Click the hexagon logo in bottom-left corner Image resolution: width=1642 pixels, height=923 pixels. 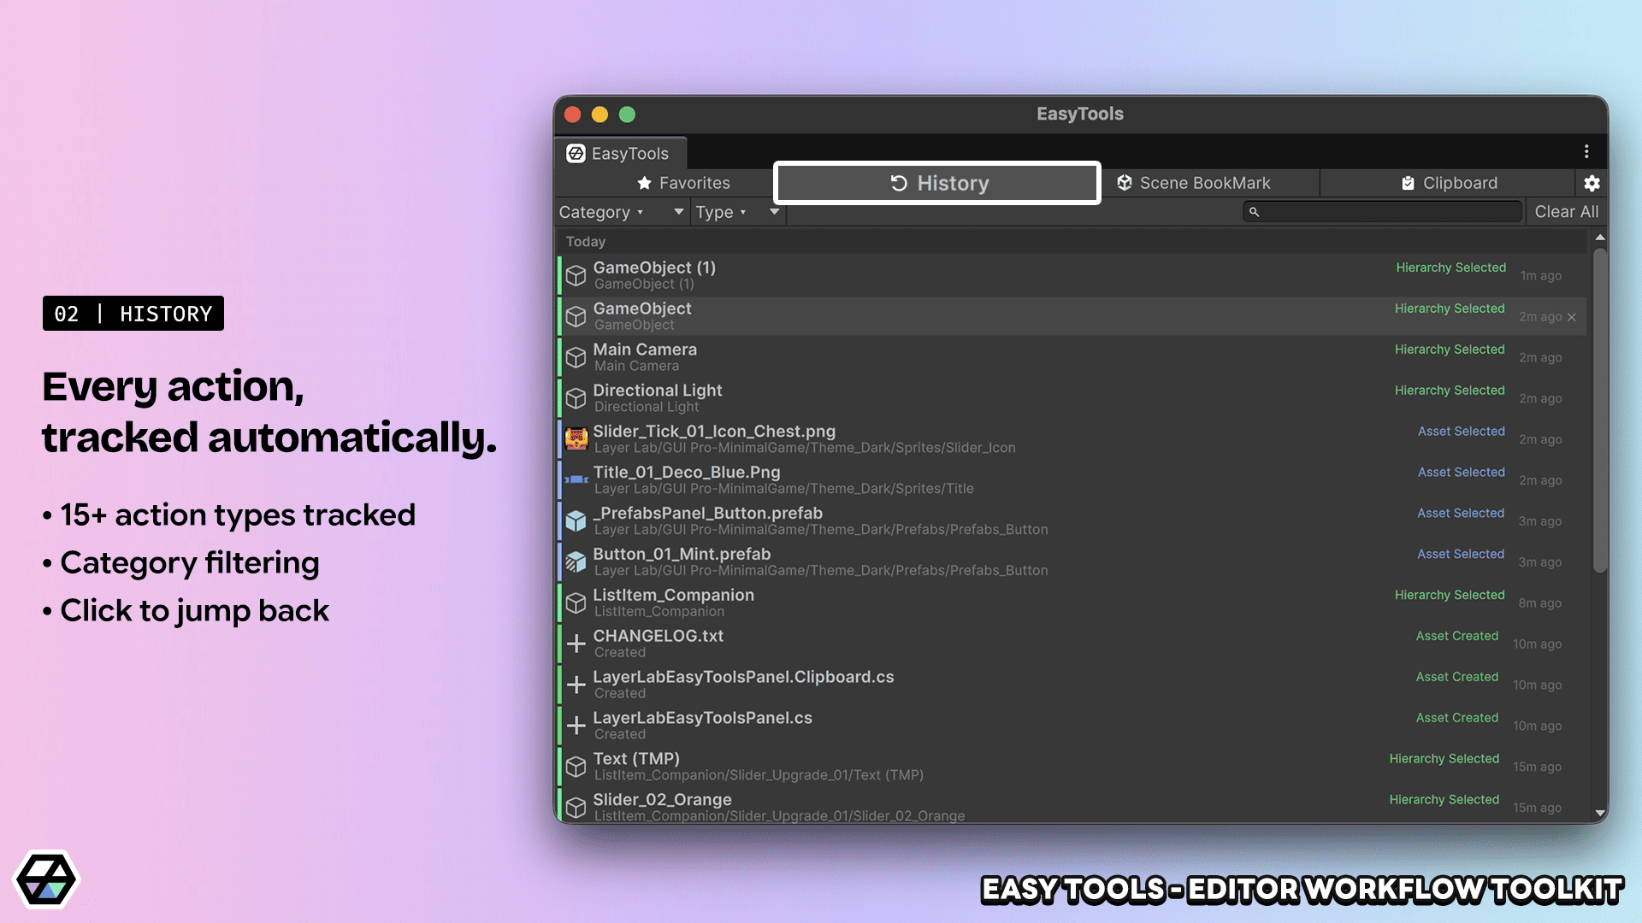pyautogui.click(x=46, y=879)
